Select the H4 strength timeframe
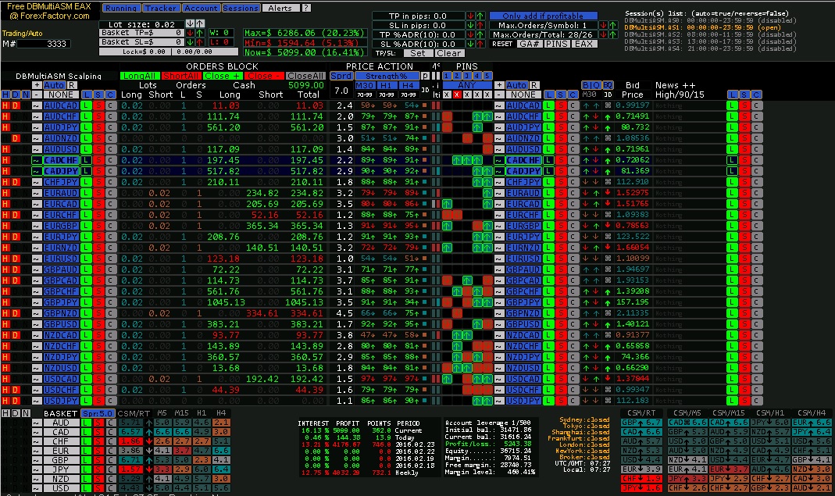835x496 pixels. click(x=408, y=85)
